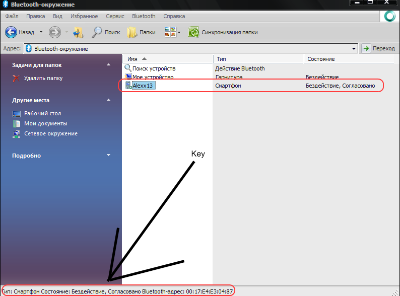Open Search (Поиск) magnifier tool

[x=97, y=32]
